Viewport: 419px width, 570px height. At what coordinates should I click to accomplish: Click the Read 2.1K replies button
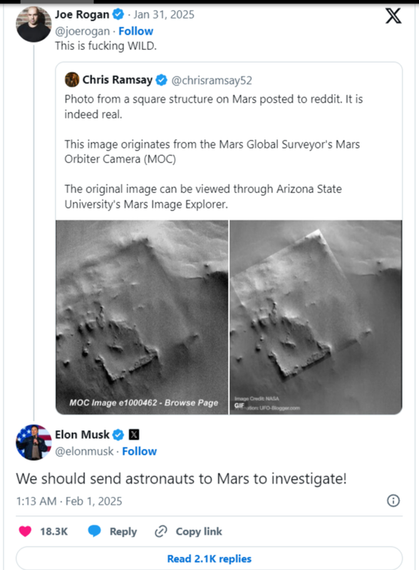(x=209, y=559)
